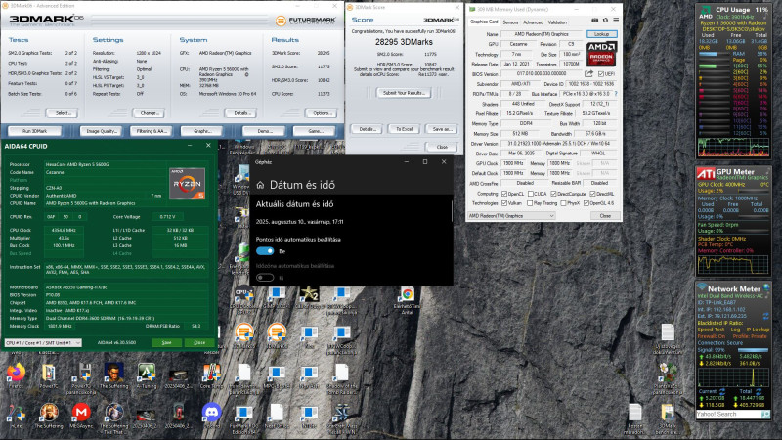This screenshot has width=782, height=440.
Task: Click Submit Your Results button
Action: click(x=404, y=93)
